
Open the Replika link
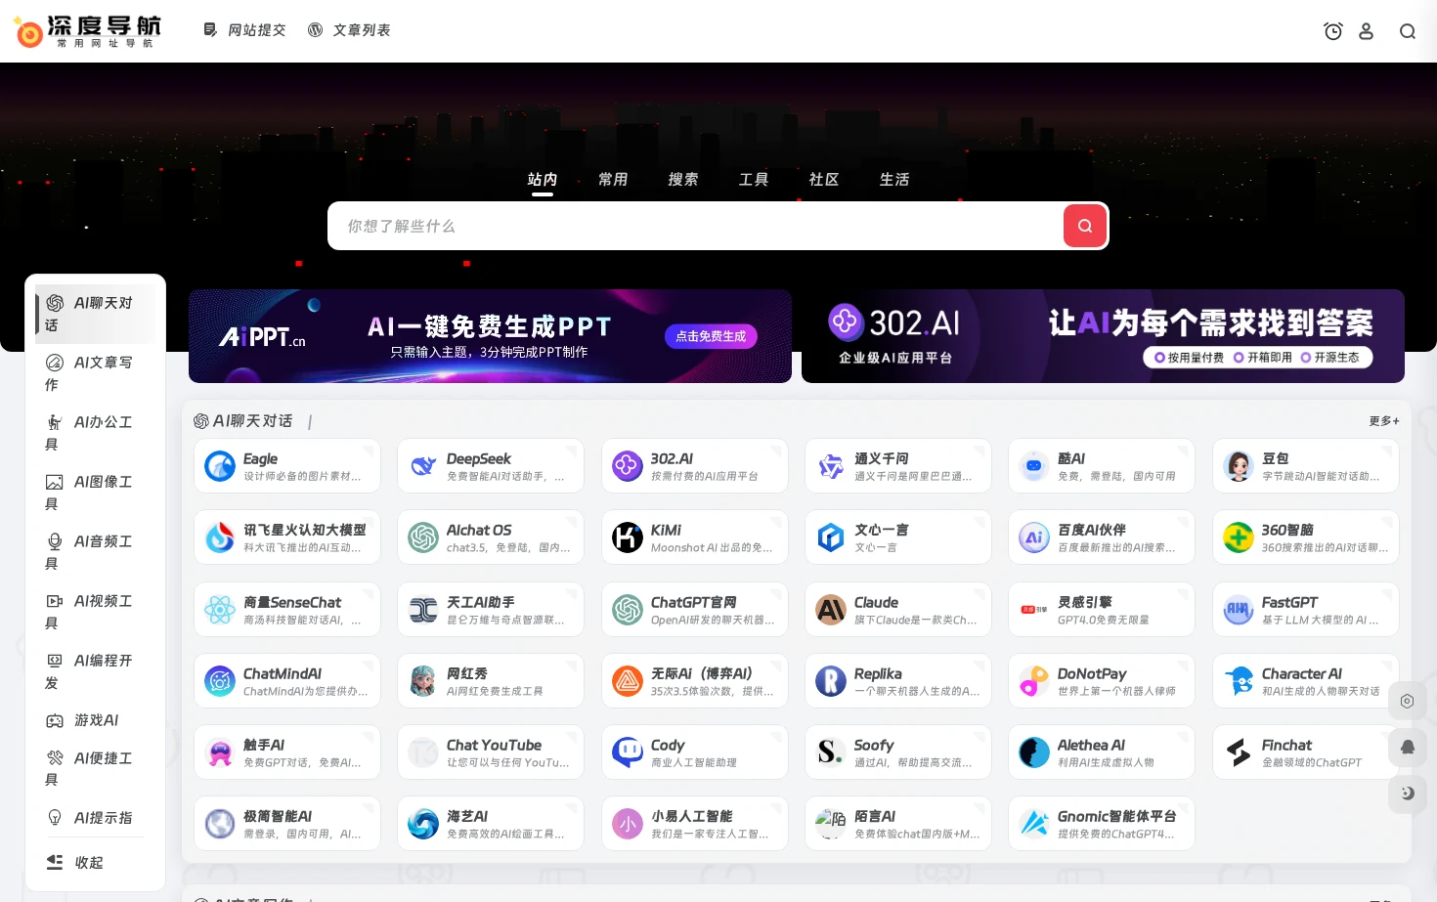[898, 681]
